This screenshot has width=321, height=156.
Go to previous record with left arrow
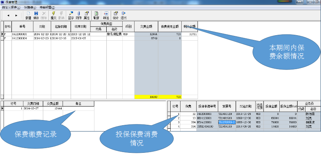(x=8, y=15)
